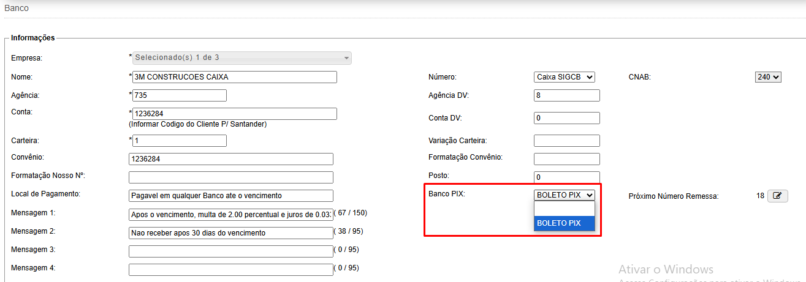Focus the Variação Carteira field

coord(566,141)
